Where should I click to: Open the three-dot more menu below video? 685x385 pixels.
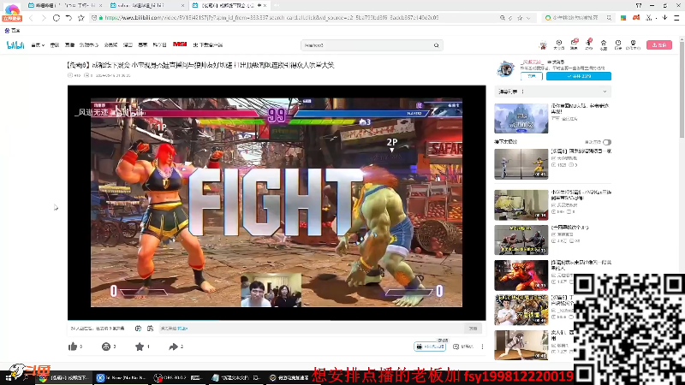[x=482, y=346]
